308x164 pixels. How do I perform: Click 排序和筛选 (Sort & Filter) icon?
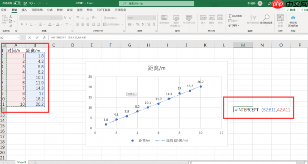click(253, 18)
